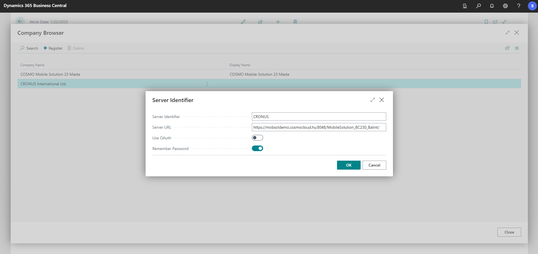Screen dimensions: 538x254
Task: Open page in new window icon
Action: tap(495, 22)
